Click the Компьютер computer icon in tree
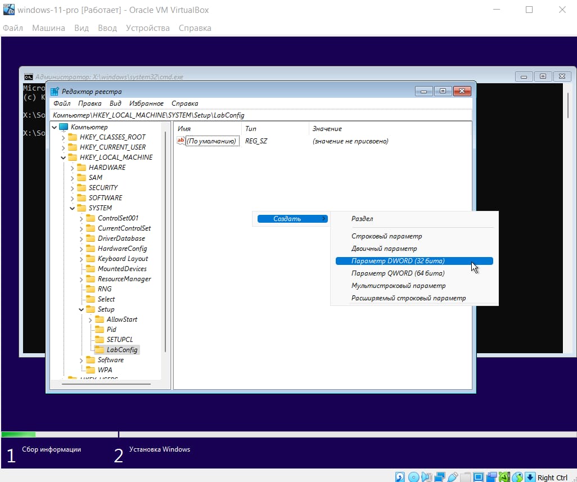Image resolution: width=577 pixels, height=482 pixels. [64, 127]
